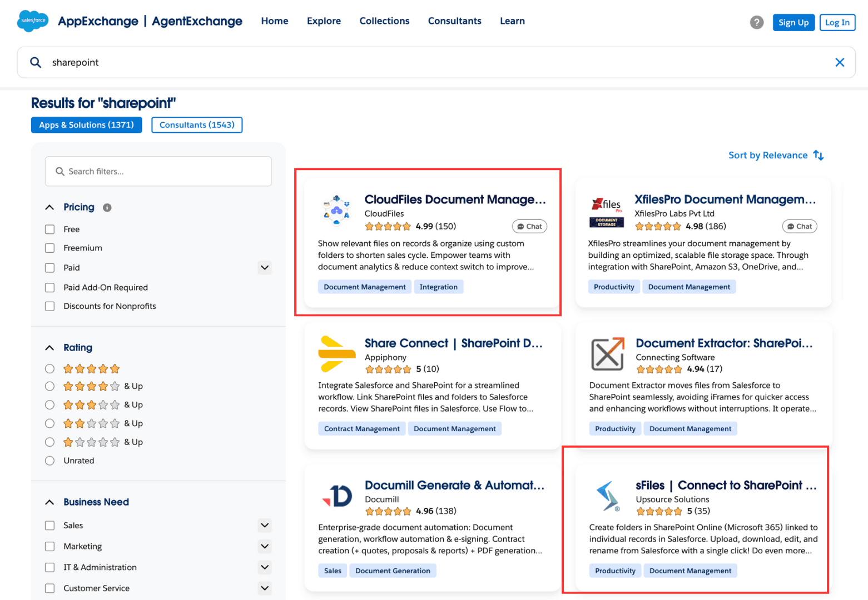Expand the Sales business need category
Screen dimensions: 868x600
tap(265, 525)
